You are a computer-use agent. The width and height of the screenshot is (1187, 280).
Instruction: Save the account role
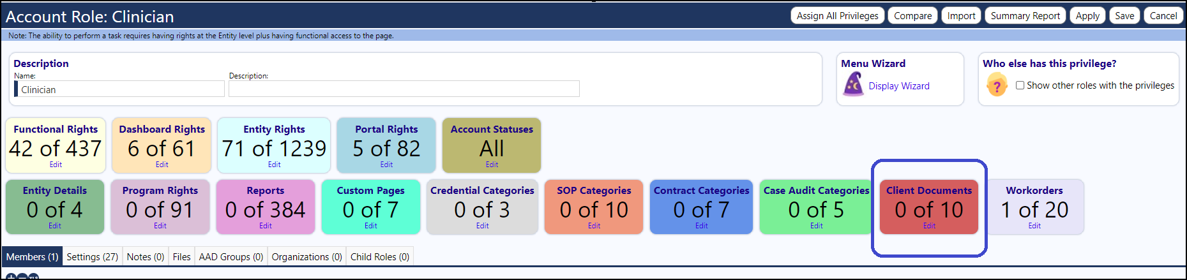coord(1124,16)
